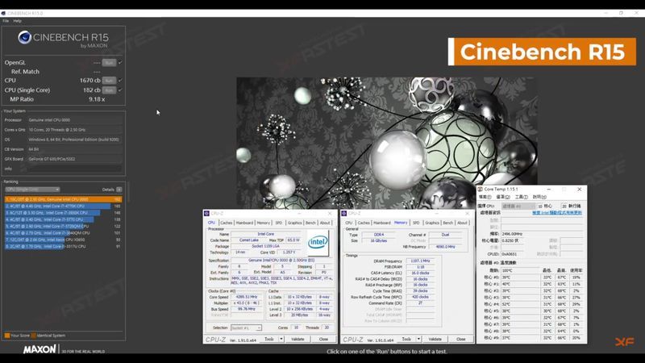Open the Ranking category dropdown
The image size is (645, 363).
point(32,190)
